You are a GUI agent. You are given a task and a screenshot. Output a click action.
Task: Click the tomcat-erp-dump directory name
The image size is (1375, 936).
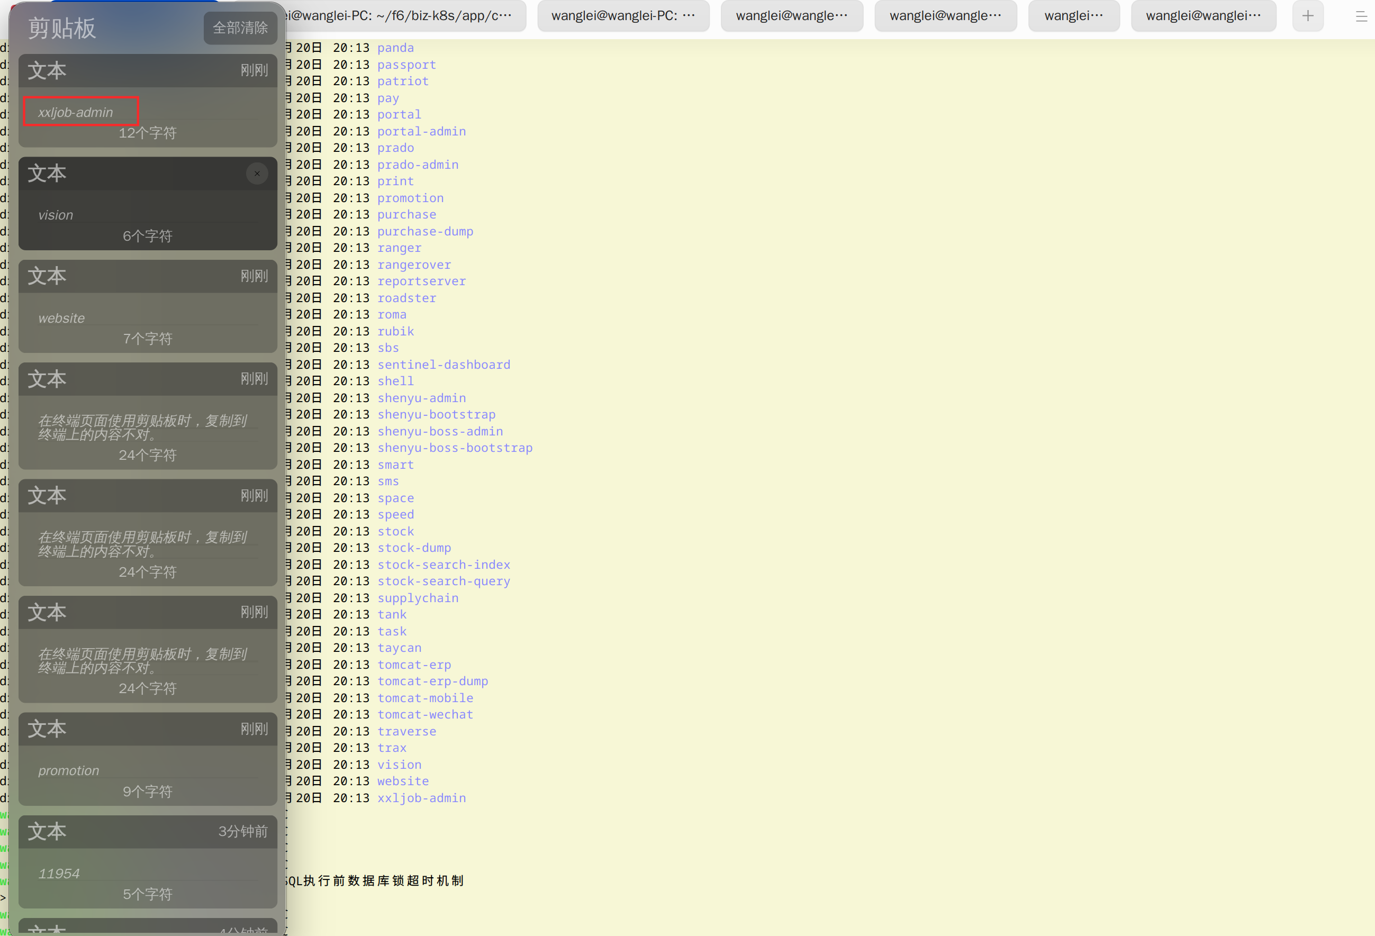coord(432,681)
